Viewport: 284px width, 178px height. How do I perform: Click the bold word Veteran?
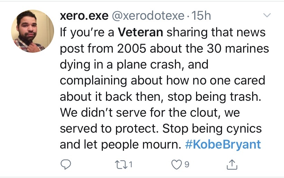click(x=140, y=32)
